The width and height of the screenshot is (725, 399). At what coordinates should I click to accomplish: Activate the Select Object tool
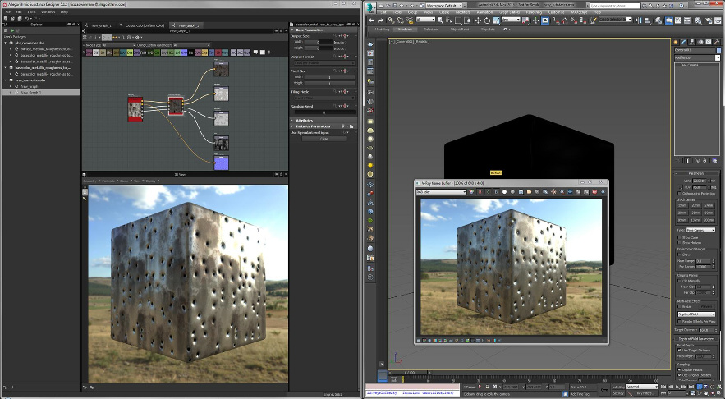[440, 21]
